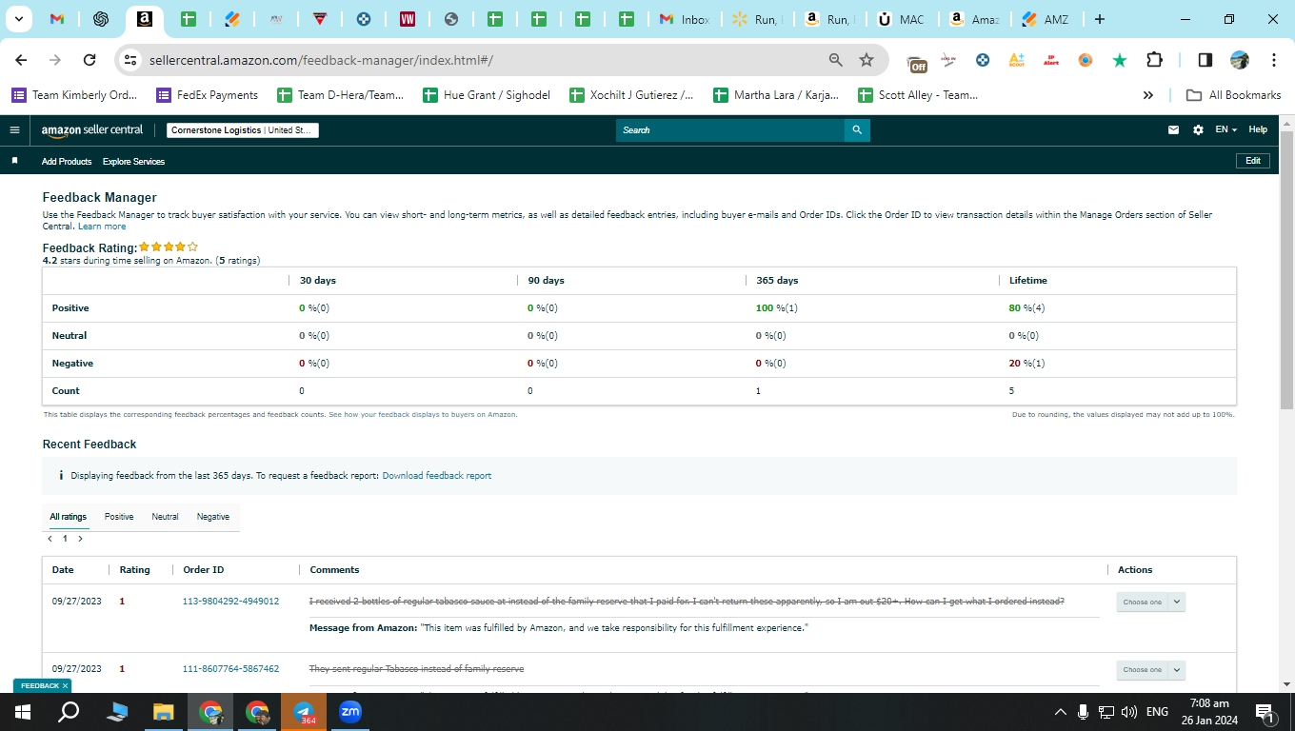Click the Learn more link
Image resolution: width=1295 pixels, height=731 pixels.
102,227
